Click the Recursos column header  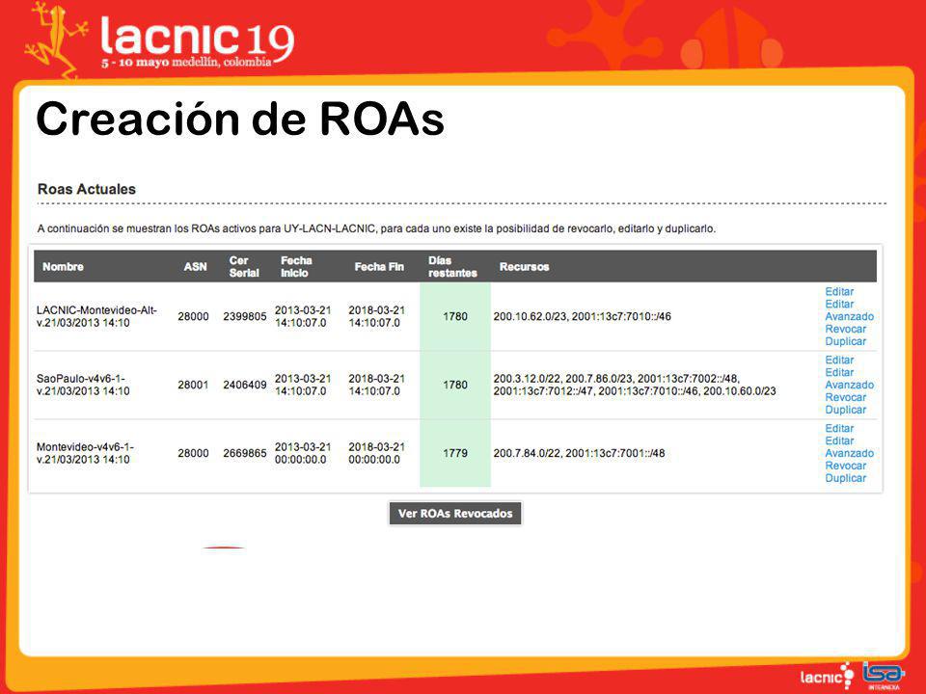point(524,267)
